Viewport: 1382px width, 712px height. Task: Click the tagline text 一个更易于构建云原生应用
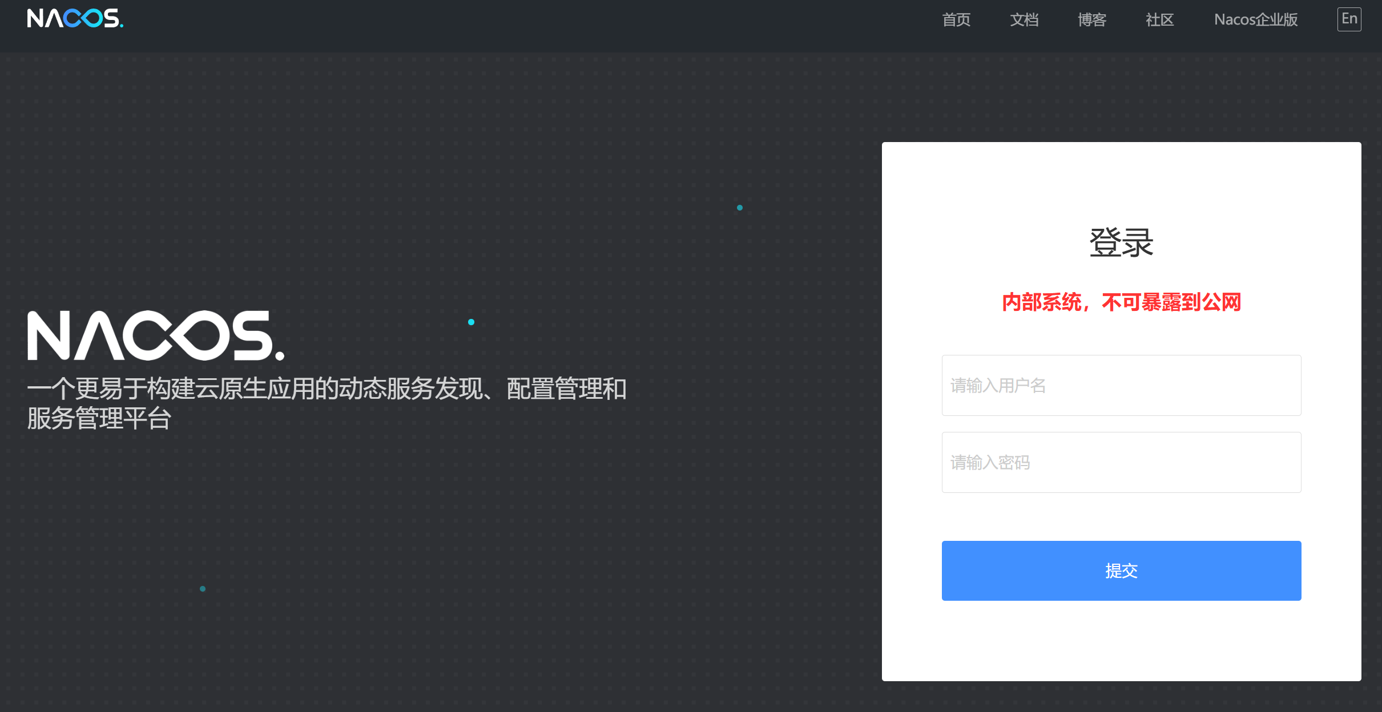click(x=327, y=389)
